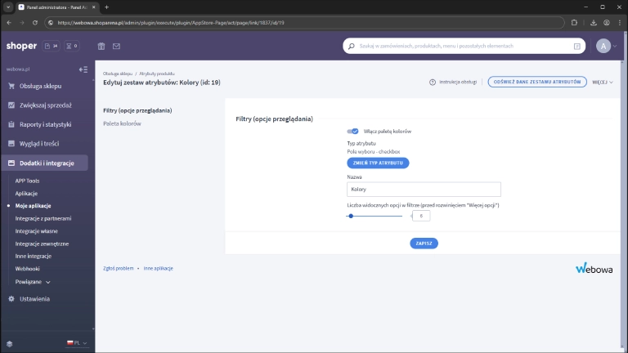
Task: Click the gift icon in the header
Action: click(x=101, y=47)
